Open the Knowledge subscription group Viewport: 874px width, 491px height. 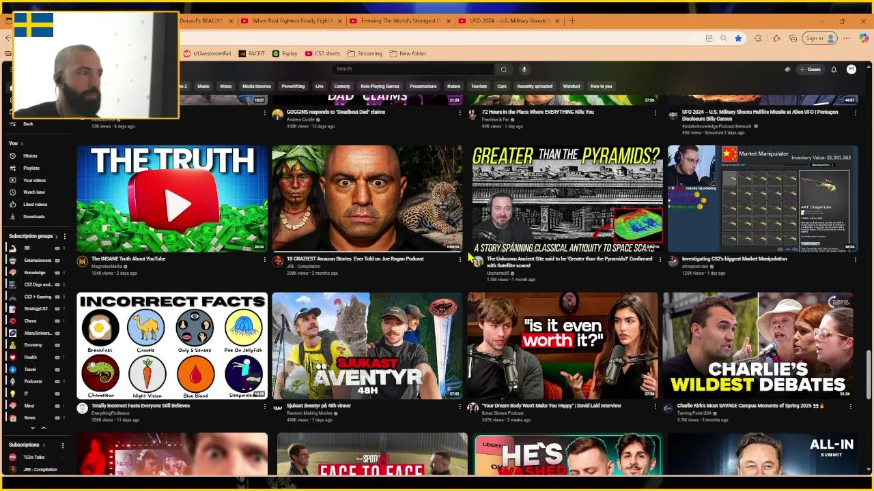tap(35, 273)
